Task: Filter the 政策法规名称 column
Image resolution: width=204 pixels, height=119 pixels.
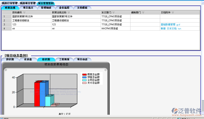Action: click(69, 13)
